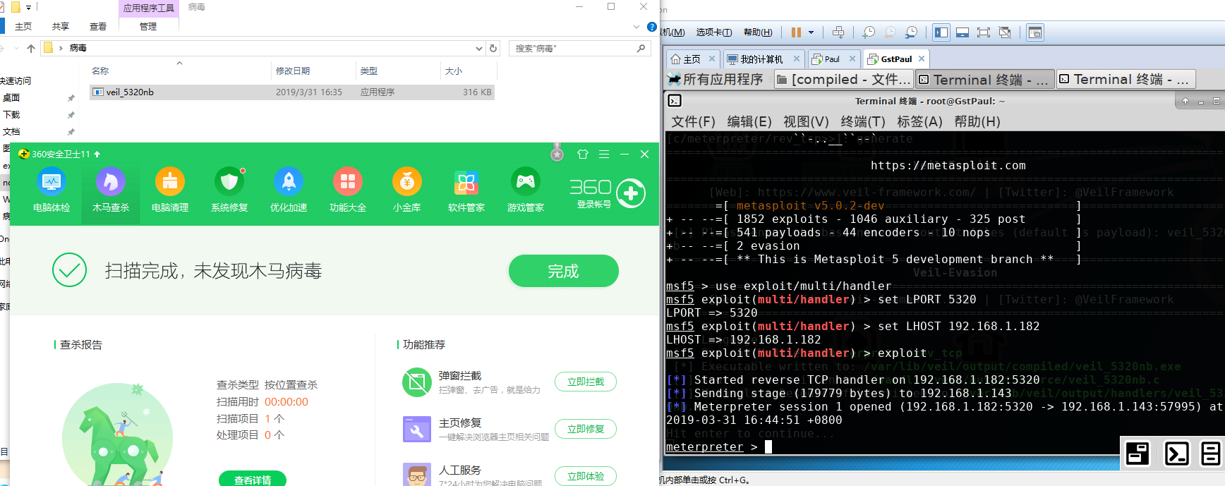Screen dimensions: 1225x486
Task: Open 游戏管家 gamepad icon
Action: click(526, 190)
